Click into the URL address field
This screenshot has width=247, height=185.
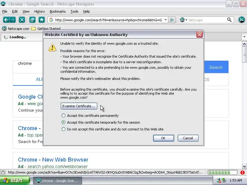click(108, 20)
